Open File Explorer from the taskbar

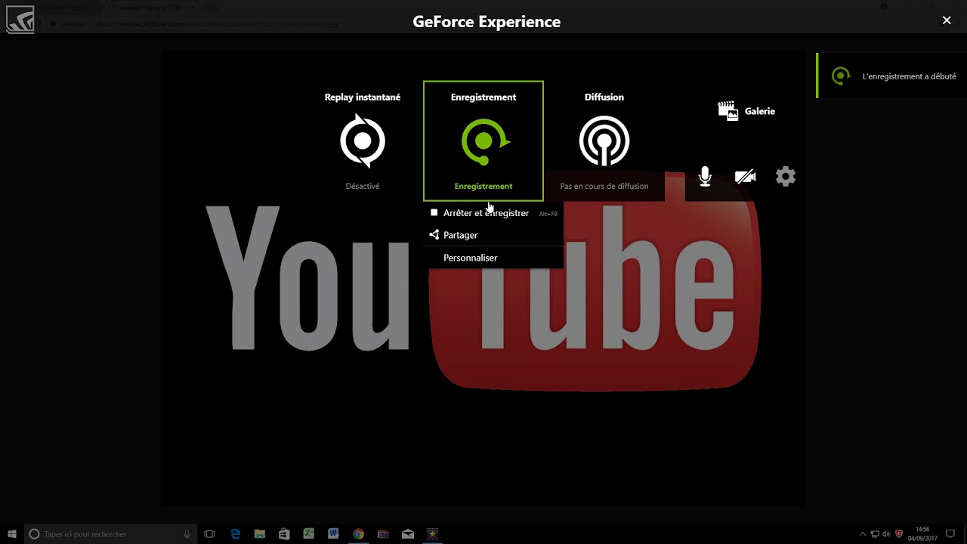[x=259, y=534]
